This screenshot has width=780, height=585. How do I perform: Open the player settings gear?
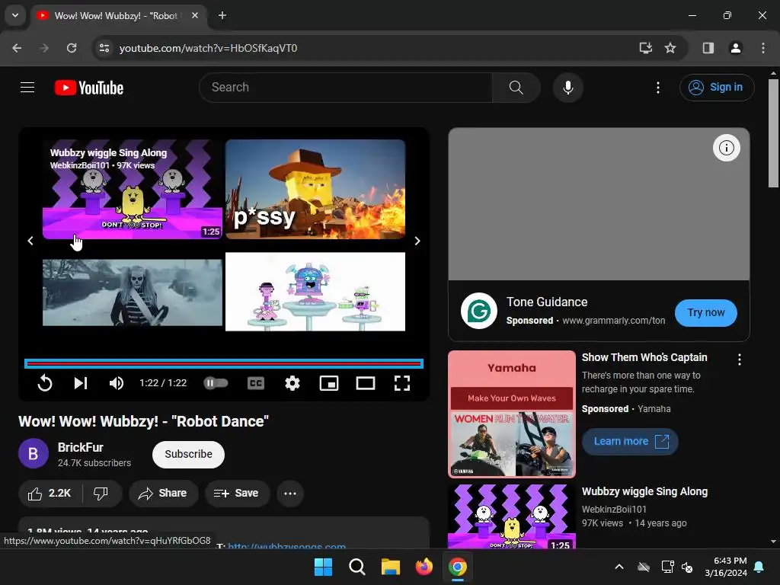coord(292,383)
